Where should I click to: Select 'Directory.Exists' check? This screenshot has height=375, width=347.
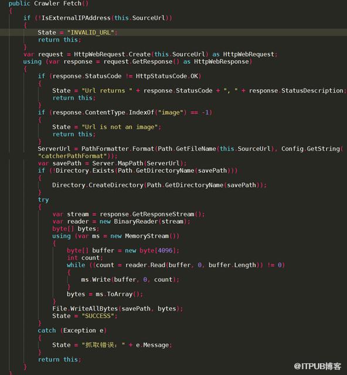[x=85, y=171]
